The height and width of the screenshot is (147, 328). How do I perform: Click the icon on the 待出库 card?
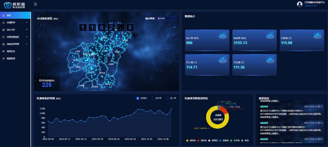coord(270,35)
